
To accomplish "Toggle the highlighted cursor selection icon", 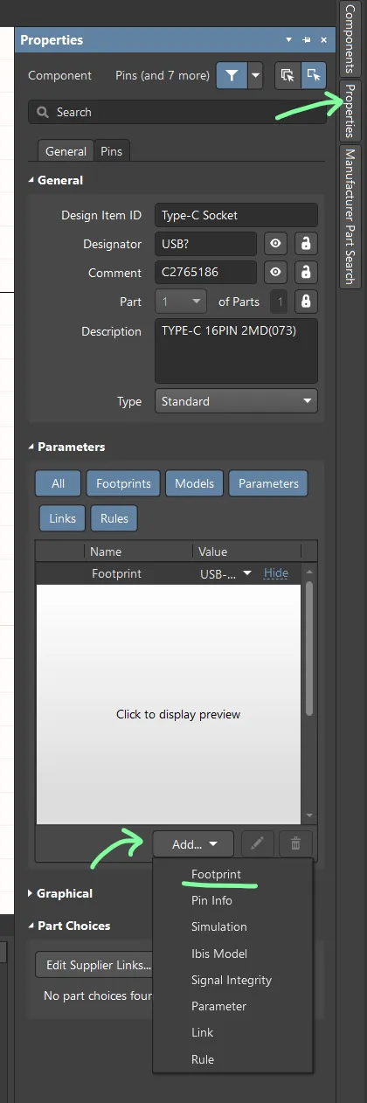I will click(x=313, y=75).
